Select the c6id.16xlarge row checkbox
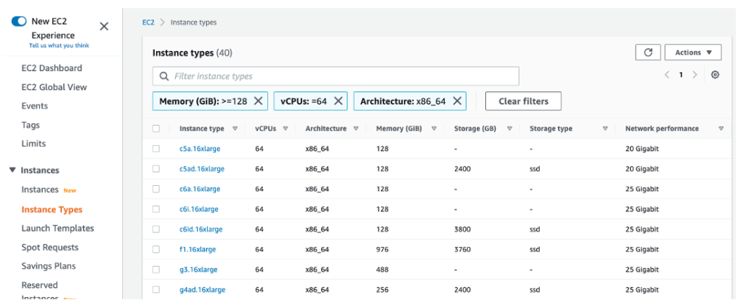 pos(156,230)
